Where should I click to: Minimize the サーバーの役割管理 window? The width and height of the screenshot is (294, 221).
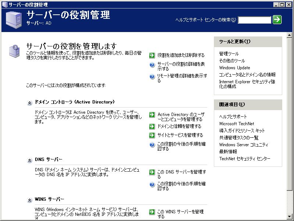(x=276, y=5)
